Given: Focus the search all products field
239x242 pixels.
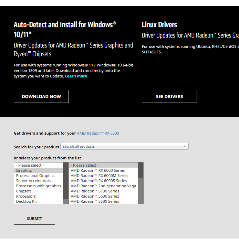Looking at the screenshot, I should (x=124, y=146).
